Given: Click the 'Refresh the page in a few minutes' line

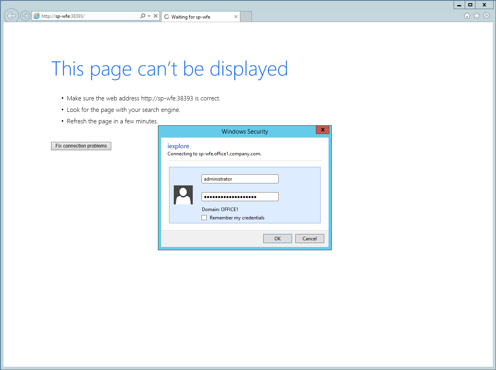Looking at the screenshot, I should (112, 121).
